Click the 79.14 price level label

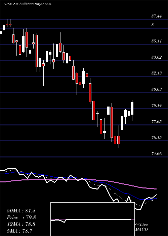coord(157,105)
